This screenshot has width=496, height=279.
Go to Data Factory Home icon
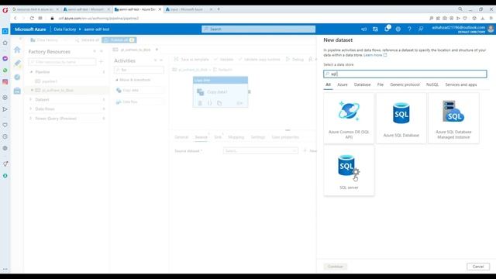[17, 50]
